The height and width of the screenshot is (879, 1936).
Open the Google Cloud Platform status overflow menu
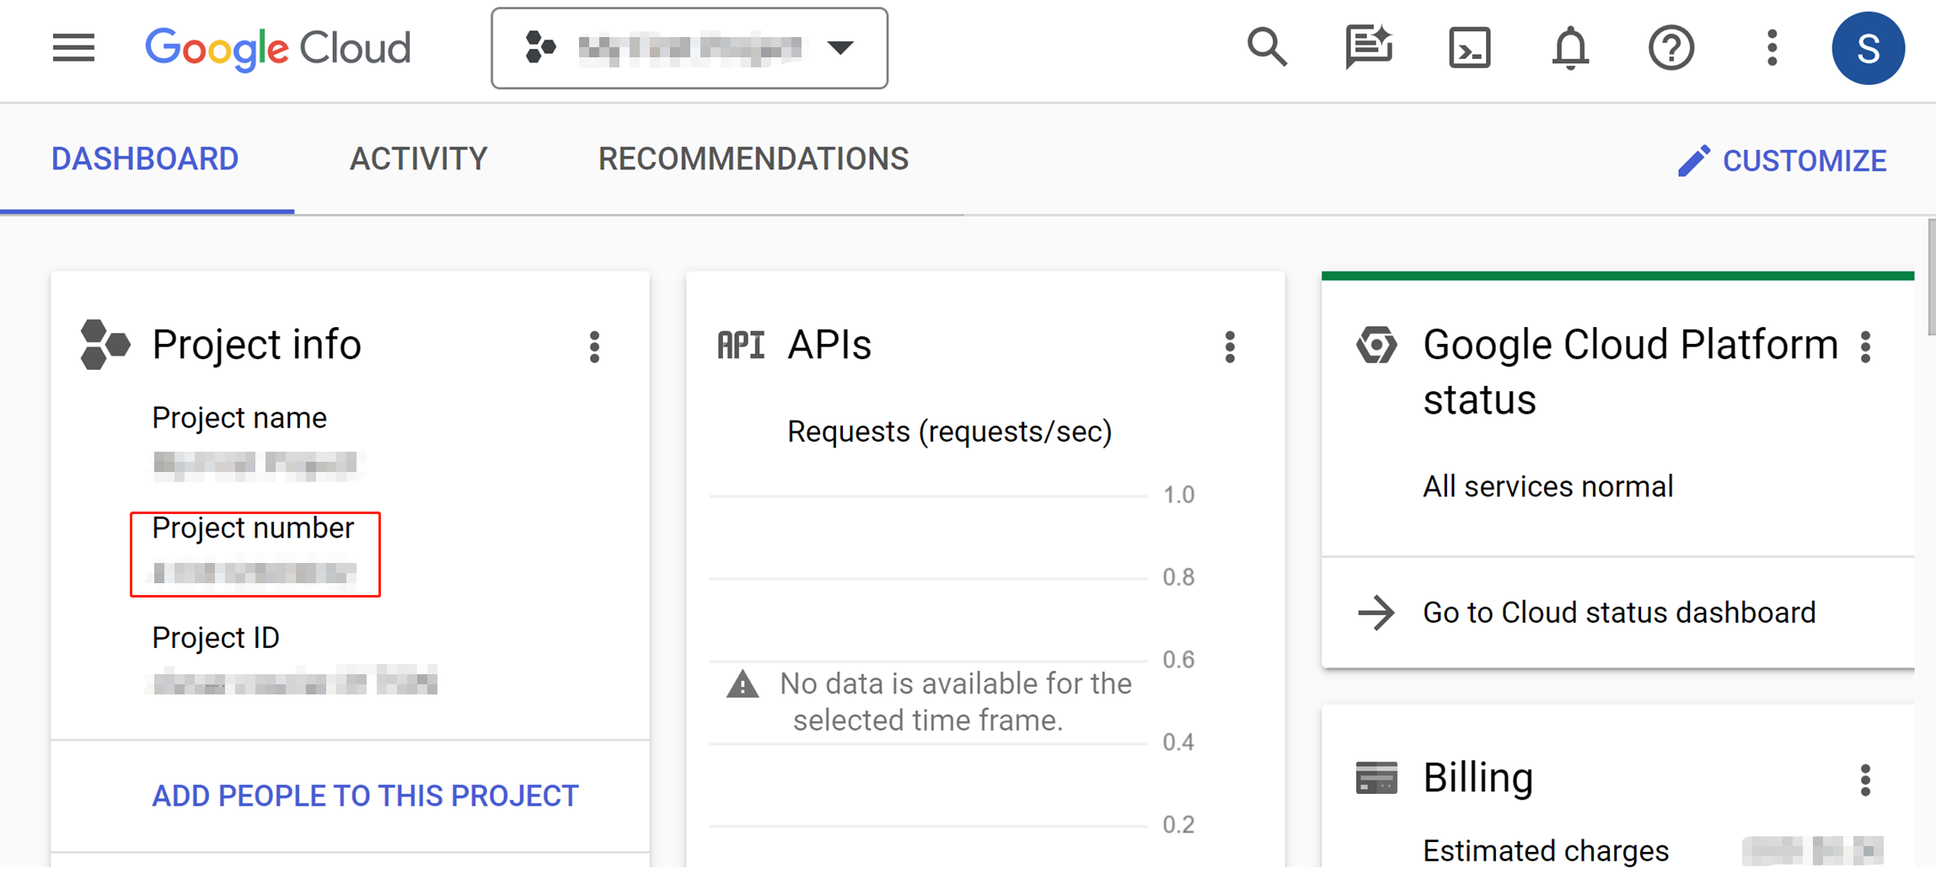click(1865, 346)
